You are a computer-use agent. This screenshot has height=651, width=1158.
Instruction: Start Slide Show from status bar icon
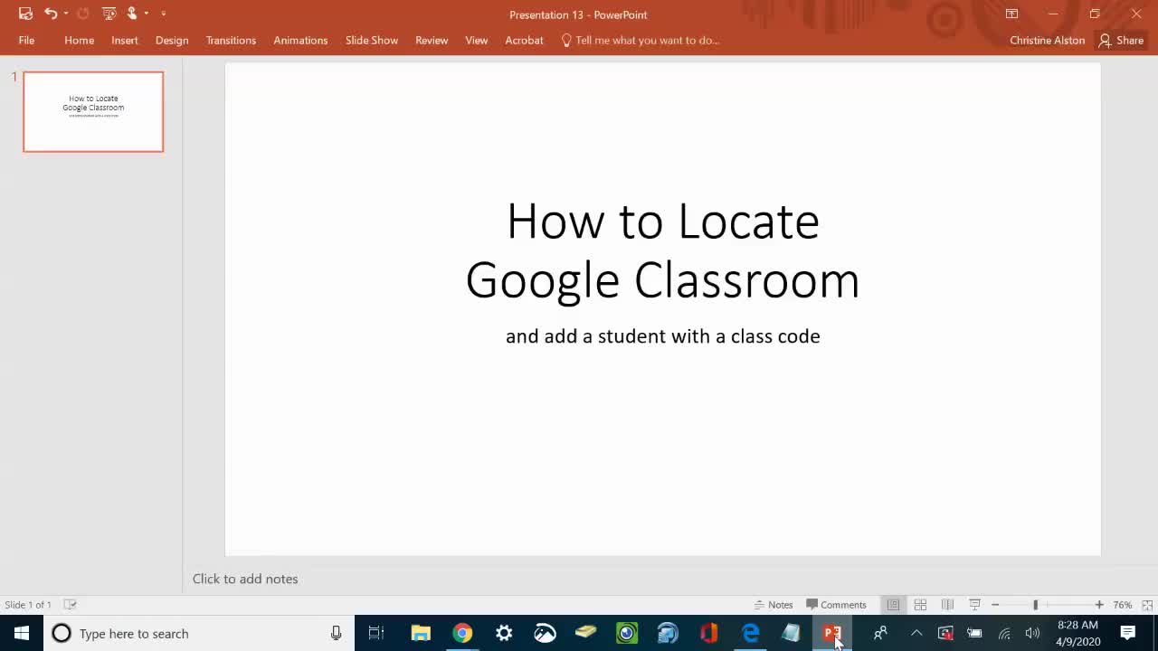pyautogui.click(x=974, y=605)
